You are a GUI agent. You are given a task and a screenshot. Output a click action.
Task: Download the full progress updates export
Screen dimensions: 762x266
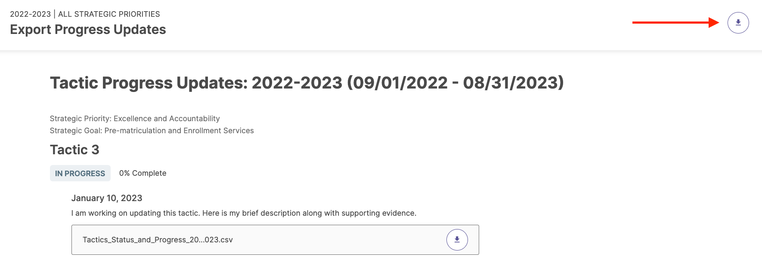coord(738,23)
